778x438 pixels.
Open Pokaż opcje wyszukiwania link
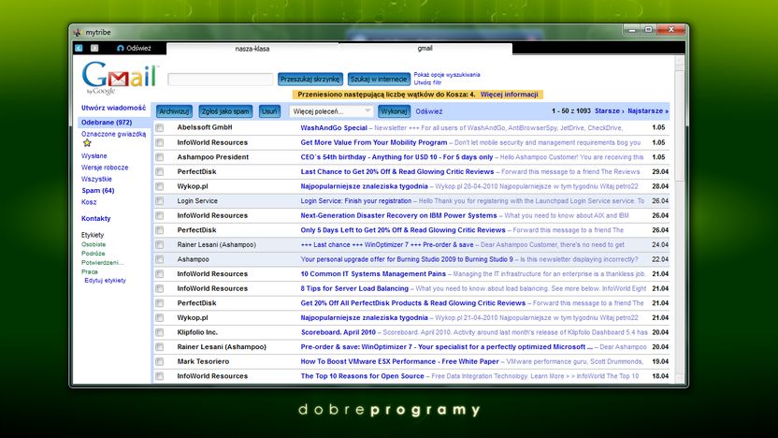click(x=447, y=75)
